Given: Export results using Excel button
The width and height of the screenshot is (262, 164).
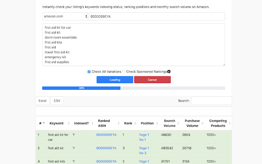Looking at the screenshot, I should click(x=43, y=100).
